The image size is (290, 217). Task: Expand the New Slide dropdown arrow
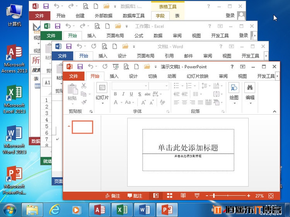(x=102, y=103)
